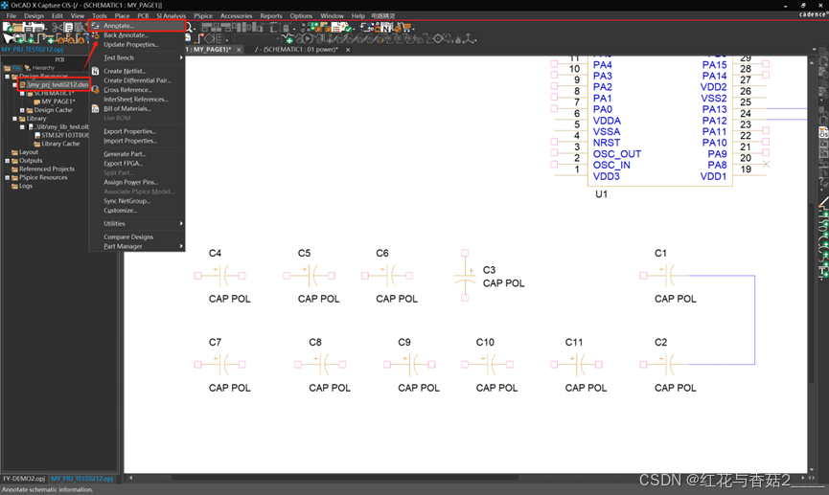Image resolution: width=829 pixels, height=495 pixels.
Task: Select capacitor C10 on the schematic
Action: [x=487, y=364]
